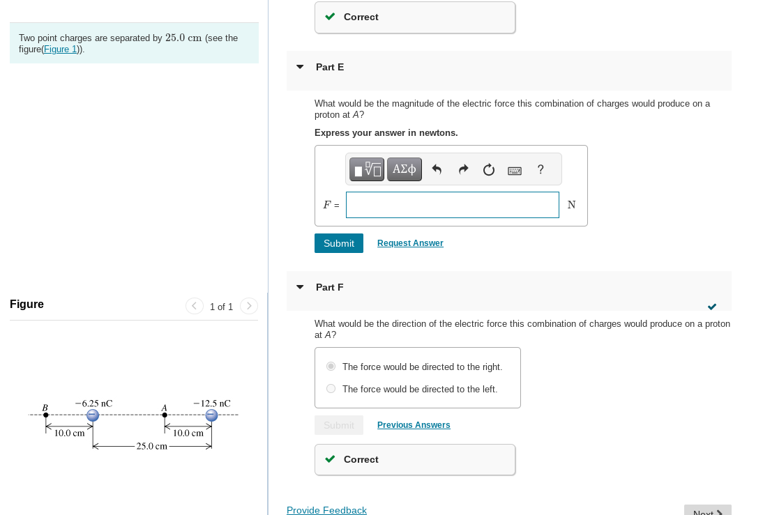
Task: Select 'The force would be directed to the right'
Action: click(331, 366)
